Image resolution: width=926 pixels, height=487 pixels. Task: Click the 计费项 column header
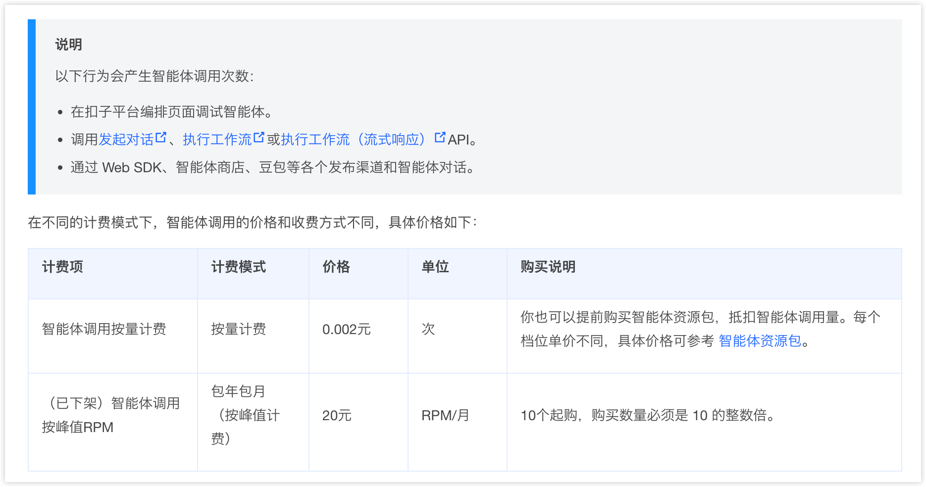[x=62, y=267]
